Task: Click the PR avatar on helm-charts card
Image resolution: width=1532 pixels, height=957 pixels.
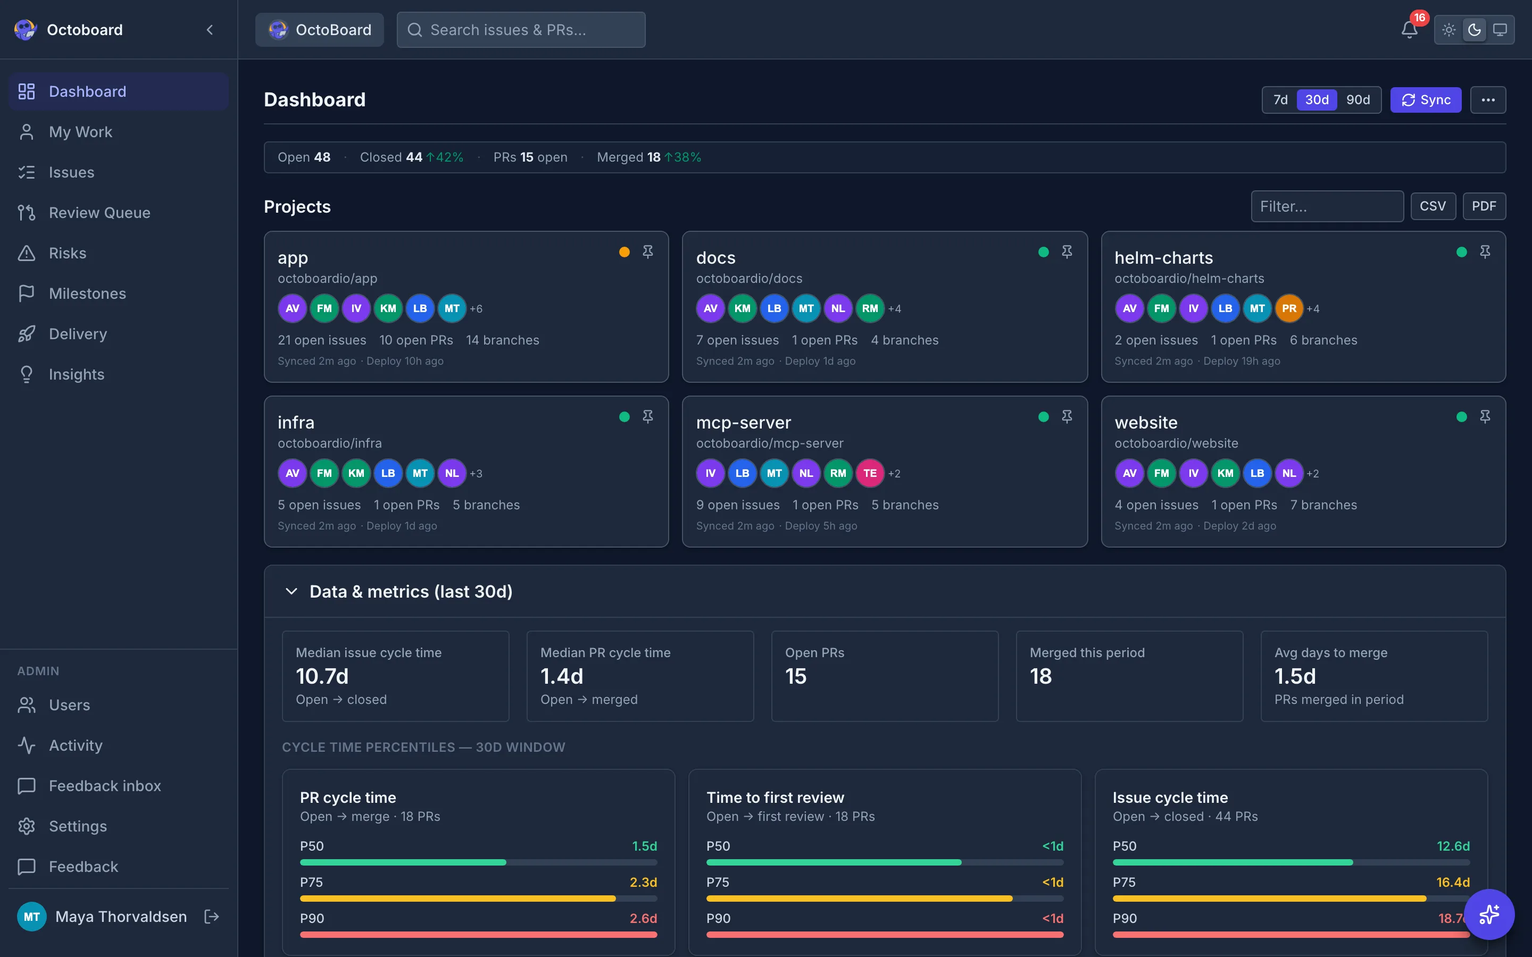Action: coord(1289,309)
